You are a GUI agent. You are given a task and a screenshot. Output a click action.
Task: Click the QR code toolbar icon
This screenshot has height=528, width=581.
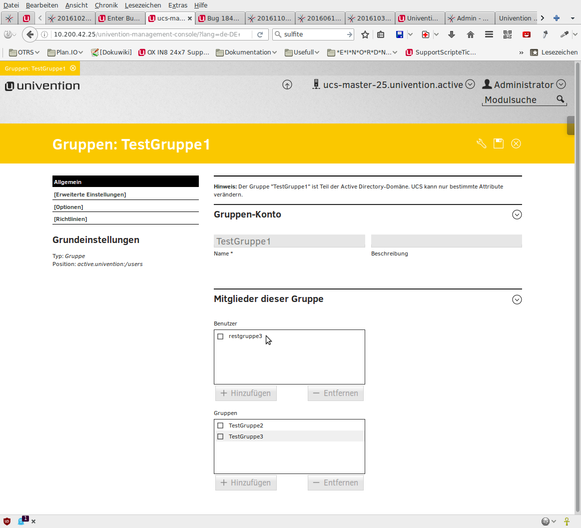click(508, 34)
